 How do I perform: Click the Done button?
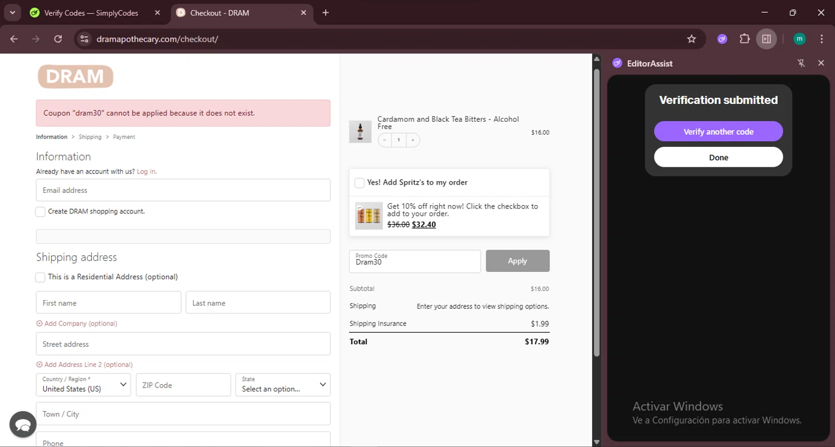(719, 157)
